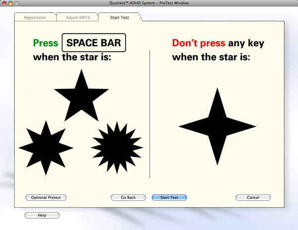Click the Quotient ADHD System window title
Viewport: 298px width, 230px height.
(x=149, y=3)
